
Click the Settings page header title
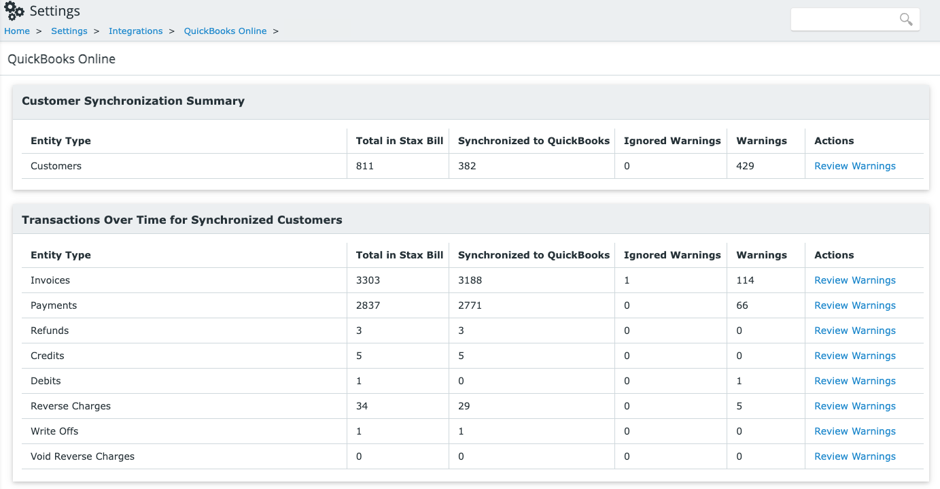coord(55,12)
